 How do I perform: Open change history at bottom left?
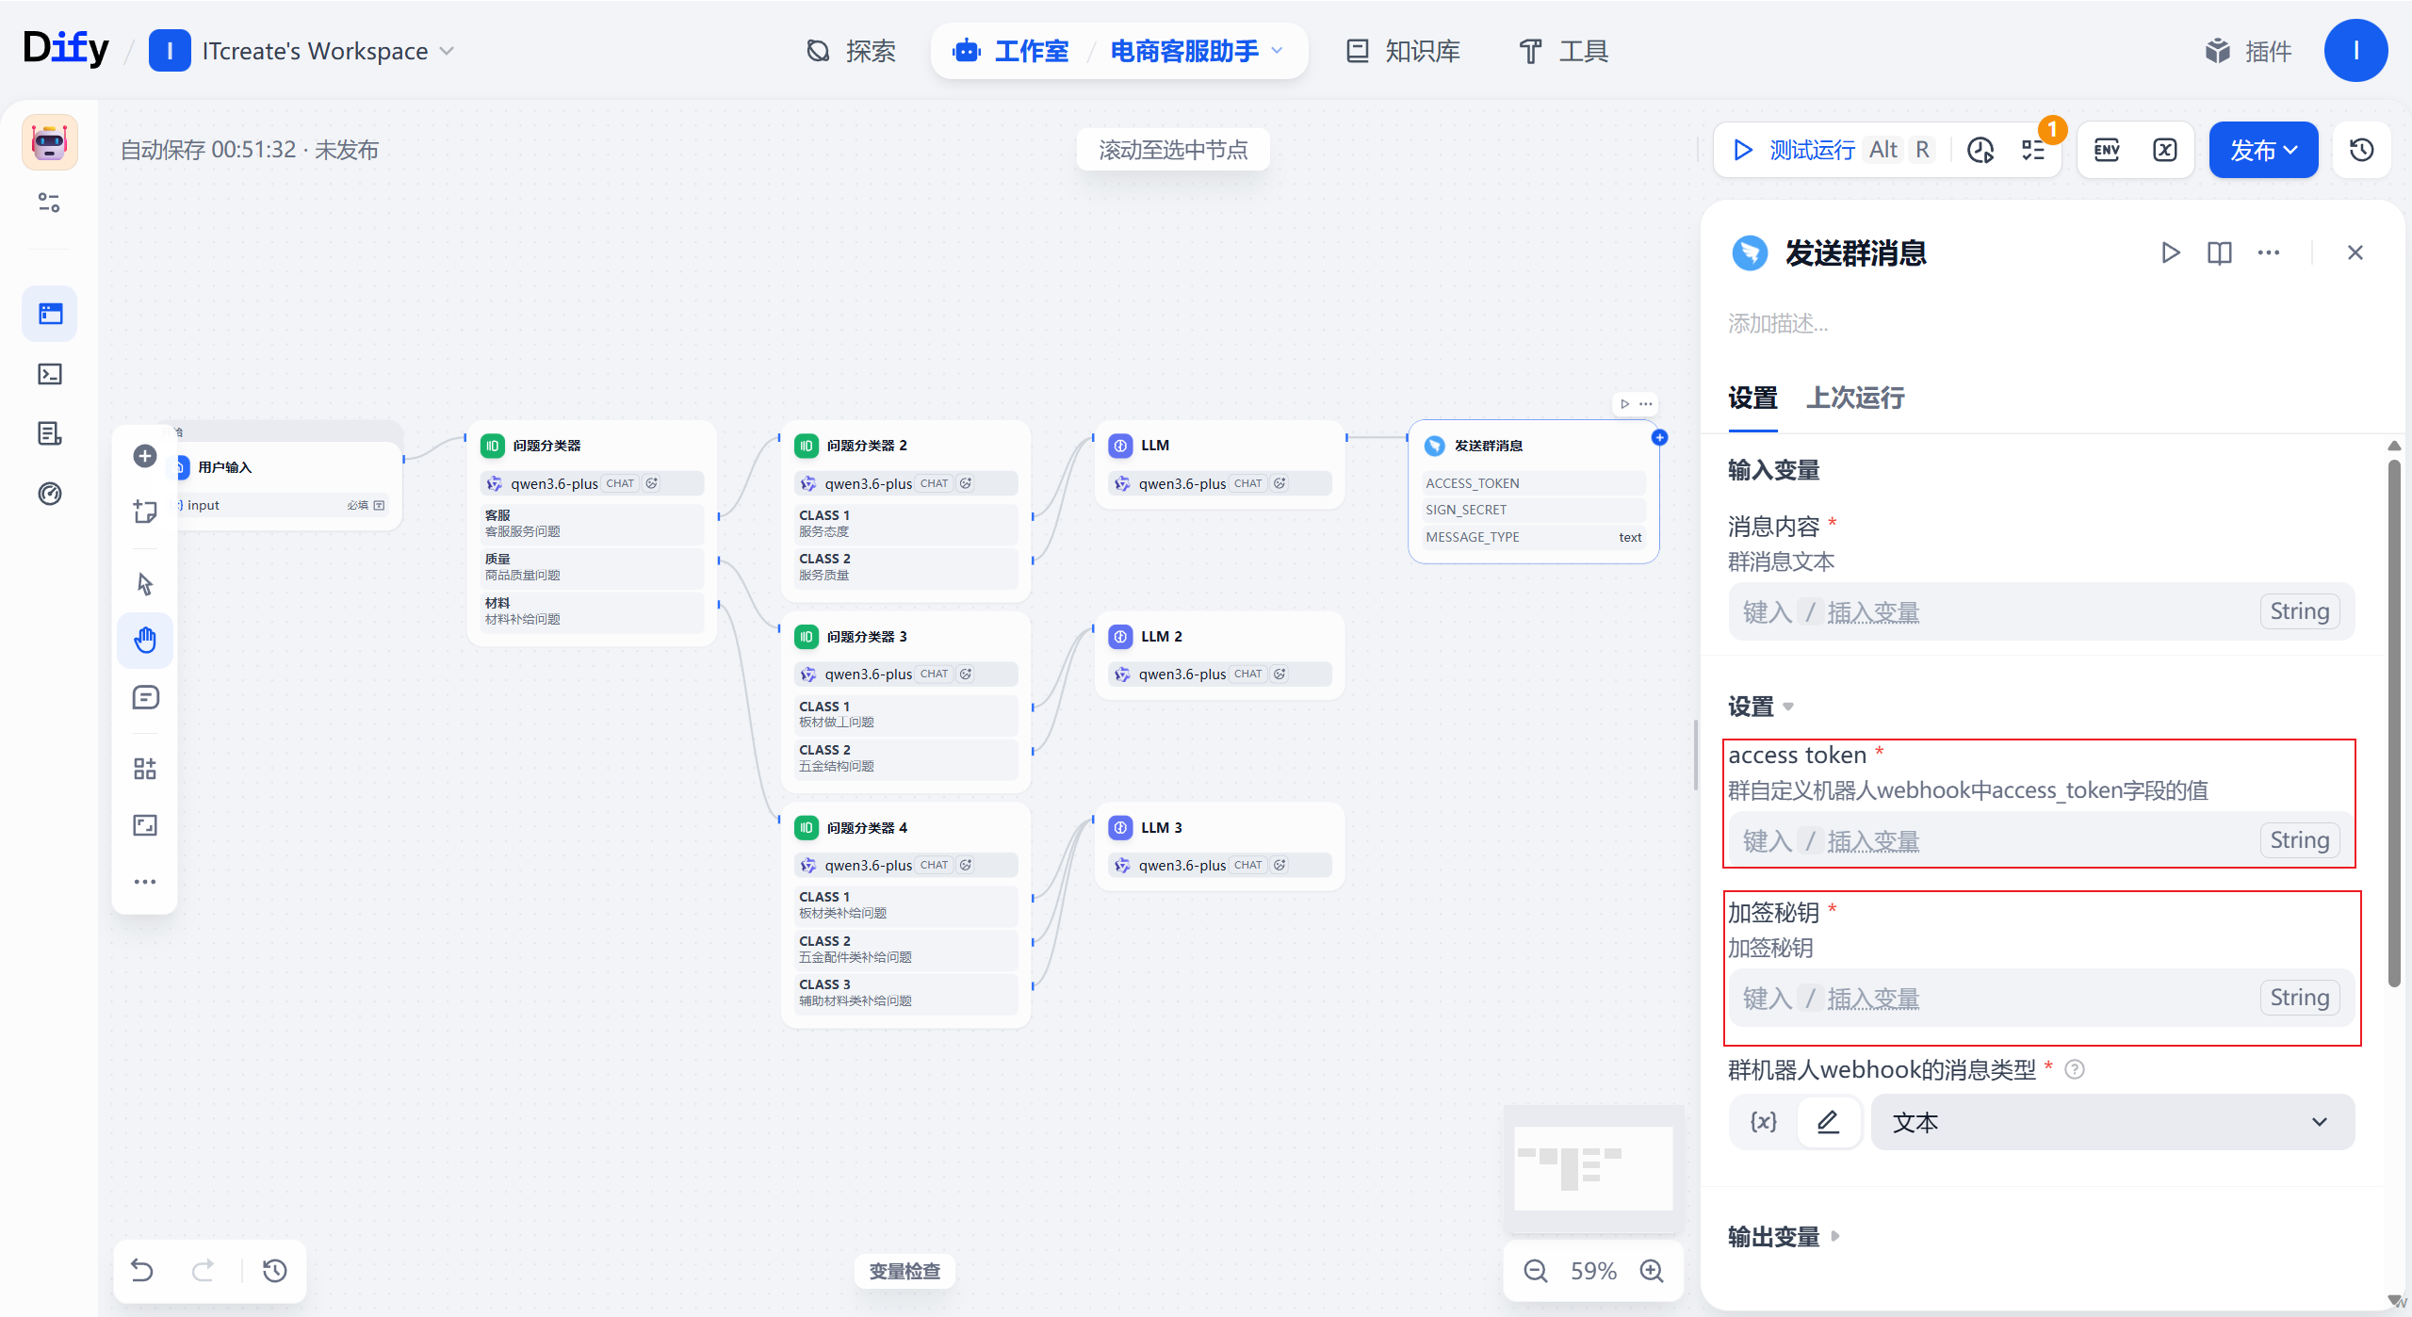(x=275, y=1271)
